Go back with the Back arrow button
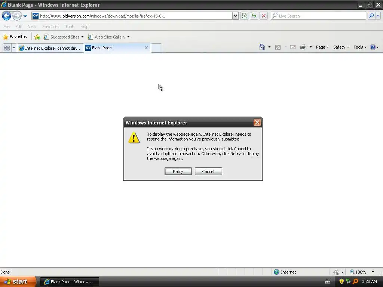This screenshot has height=287, width=383. click(x=7, y=16)
